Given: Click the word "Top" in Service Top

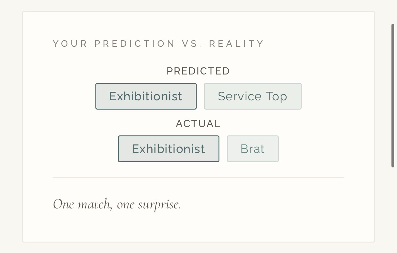Looking at the screenshot, I should click(277, 96).
